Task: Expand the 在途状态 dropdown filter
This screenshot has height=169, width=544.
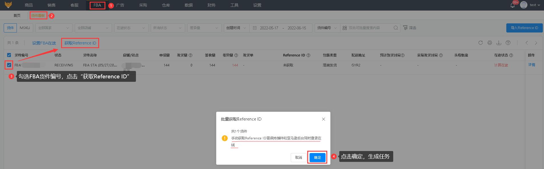Action: (131, 28)
